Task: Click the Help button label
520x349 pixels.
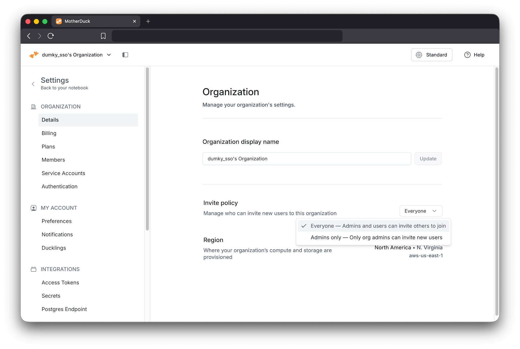Action: [479, 55]
